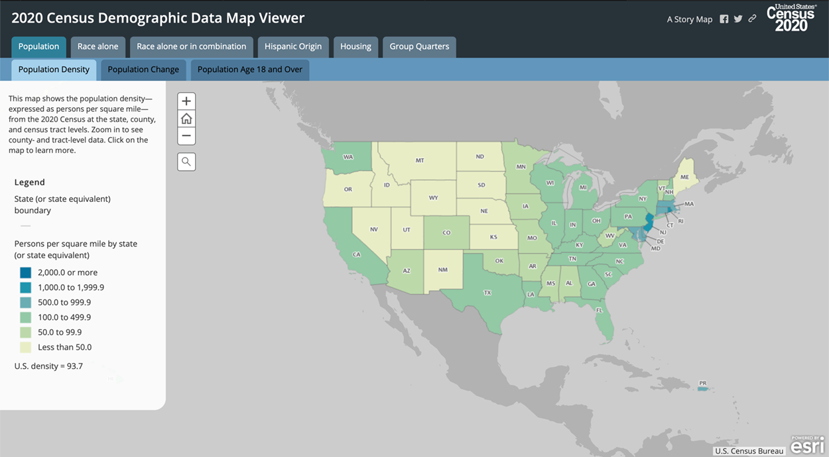Viewport: 829px width, 457px height.
Task: Open the map search tool
Action: pos(186,162)
